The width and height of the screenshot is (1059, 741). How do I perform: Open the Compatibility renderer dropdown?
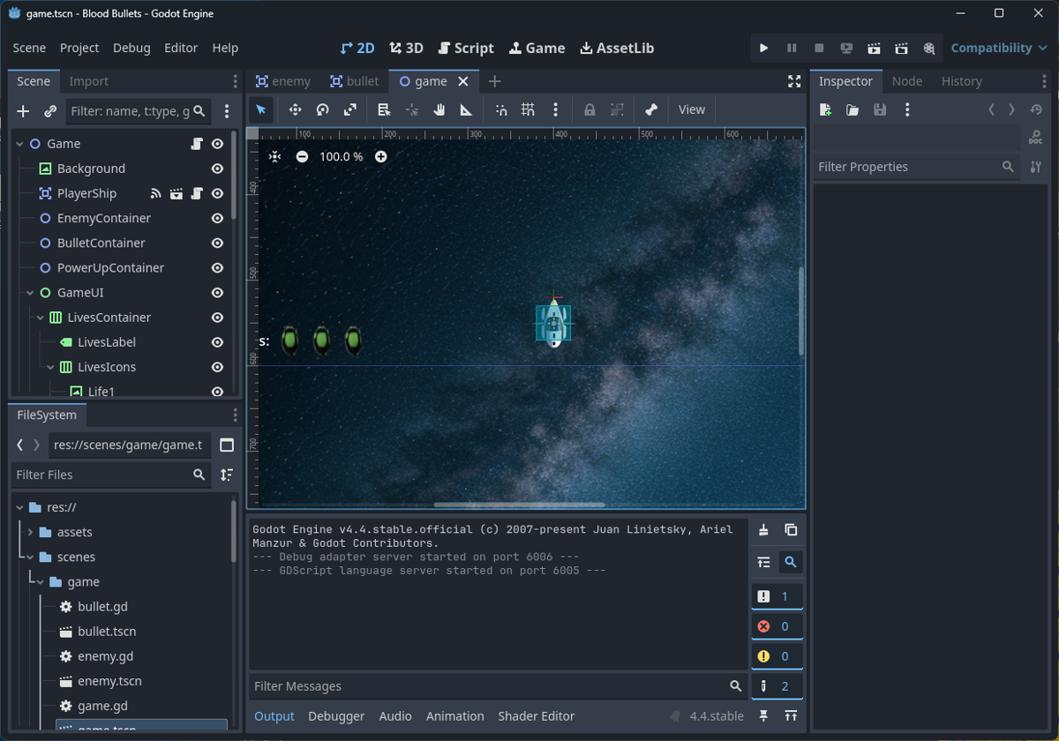click(x=998, y=48)
